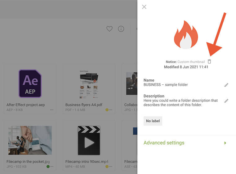Image resolution: width=236 pixels, height=174 pixels.
Task: Click the file name Business flyers A4.pdf
Action: pyautogui.click(x=84, y=105)
